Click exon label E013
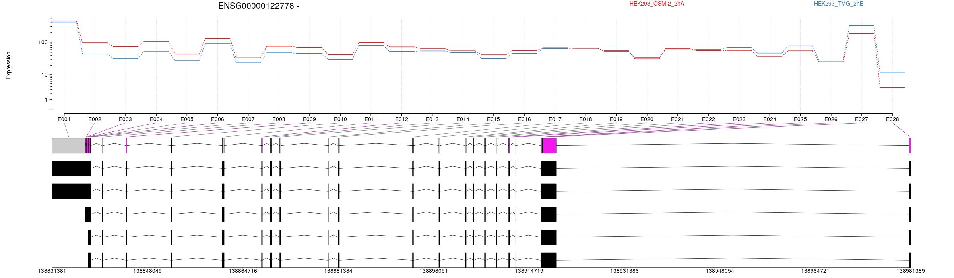 (432, 119)
